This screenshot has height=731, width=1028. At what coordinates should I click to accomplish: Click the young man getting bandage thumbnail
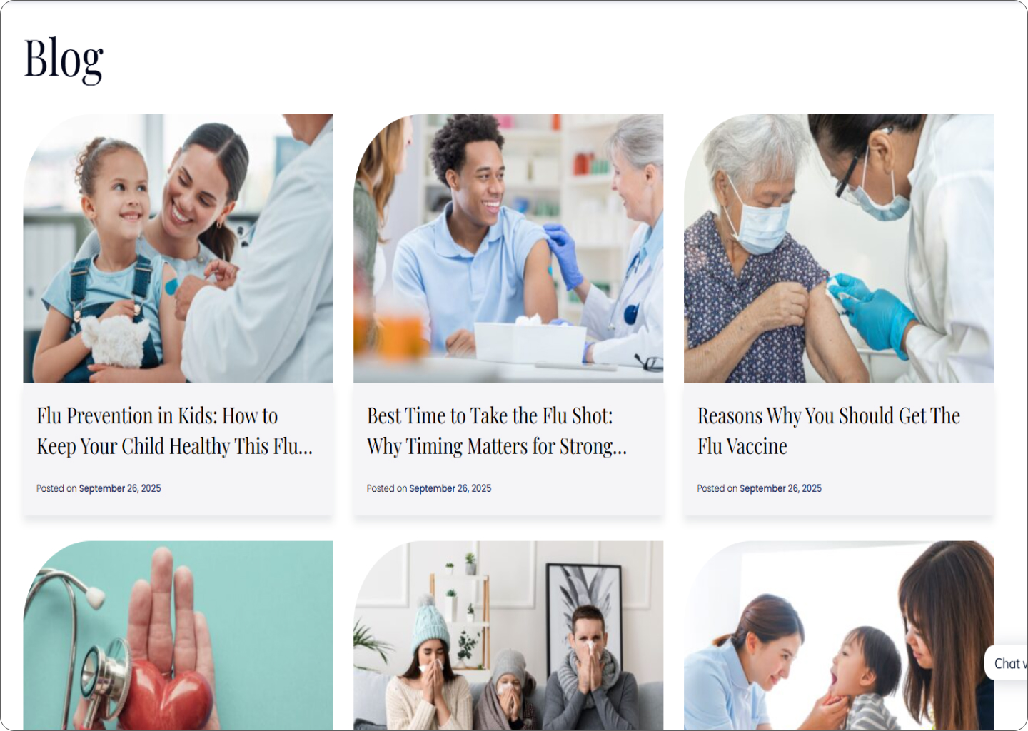click(508, 248)
